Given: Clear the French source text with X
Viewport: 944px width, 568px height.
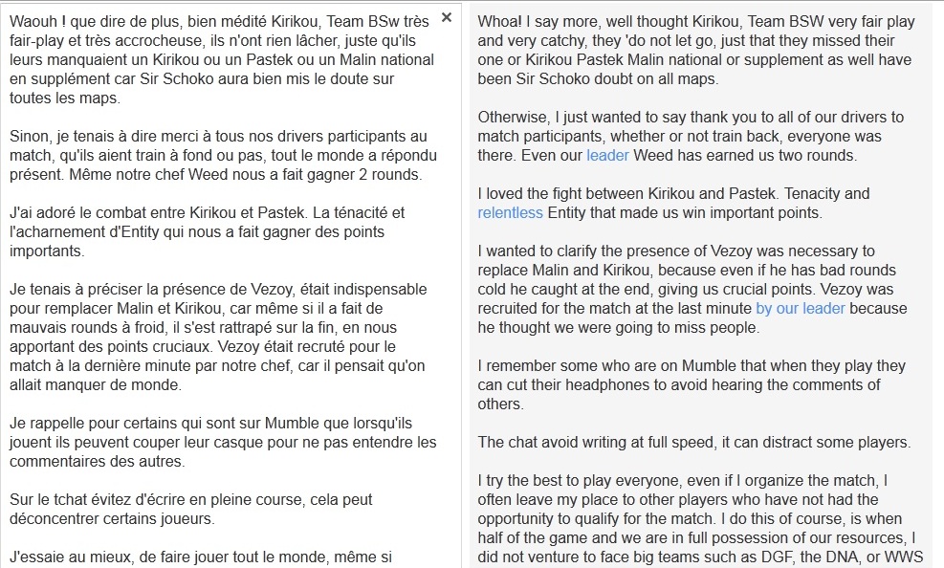Looking at the screenshot, I should [x=446, y=17].
